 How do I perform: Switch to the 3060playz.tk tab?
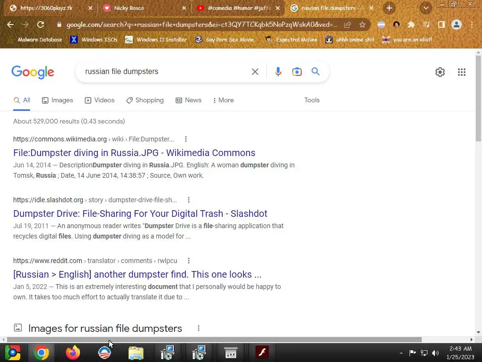(x=51, y=8)
